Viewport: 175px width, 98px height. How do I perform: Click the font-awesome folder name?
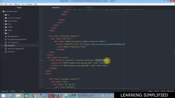coord(13,21)
